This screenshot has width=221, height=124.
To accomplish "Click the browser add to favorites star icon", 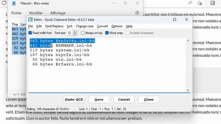I will (x=200, y=3).
